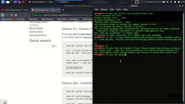
Task: Focus the Quick search input field
Action: (x=40, y=46)
